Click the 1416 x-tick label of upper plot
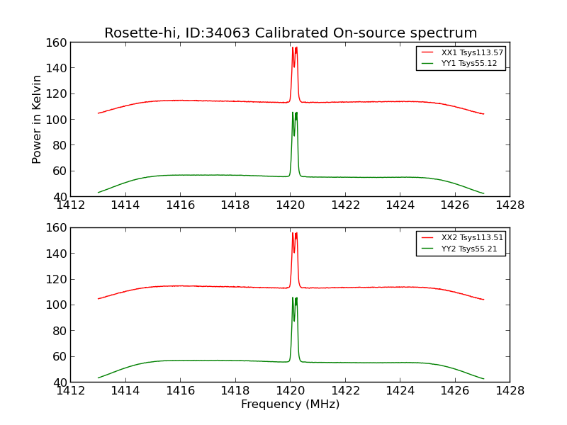 [x=181, y=205]
